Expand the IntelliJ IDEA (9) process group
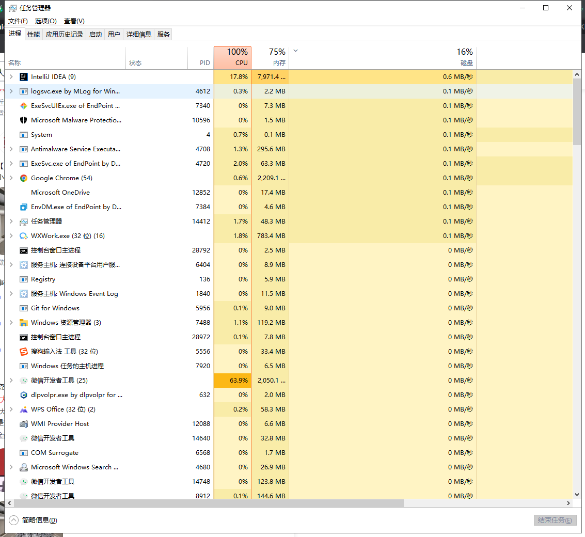 (11, 77)
